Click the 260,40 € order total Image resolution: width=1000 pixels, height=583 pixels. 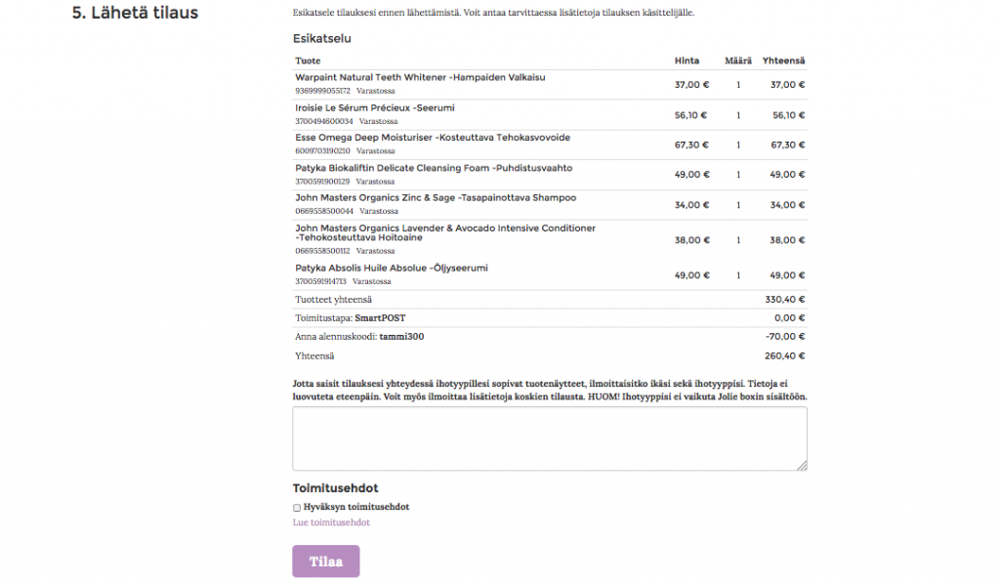point(784,356)
